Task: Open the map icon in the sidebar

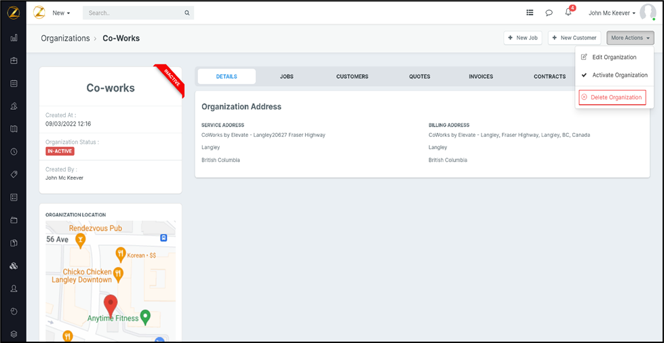Action: tap(14, 129)
